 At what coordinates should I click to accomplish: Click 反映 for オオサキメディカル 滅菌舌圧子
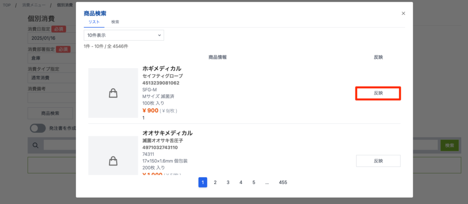pyautogui.click(x=378, y=161)
